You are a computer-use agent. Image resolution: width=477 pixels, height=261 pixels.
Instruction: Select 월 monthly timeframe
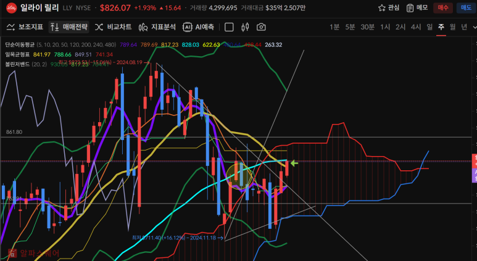453,27
